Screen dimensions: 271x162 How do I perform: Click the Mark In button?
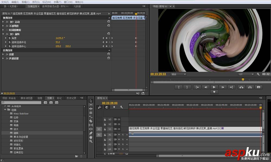click(x=179, y=87)
